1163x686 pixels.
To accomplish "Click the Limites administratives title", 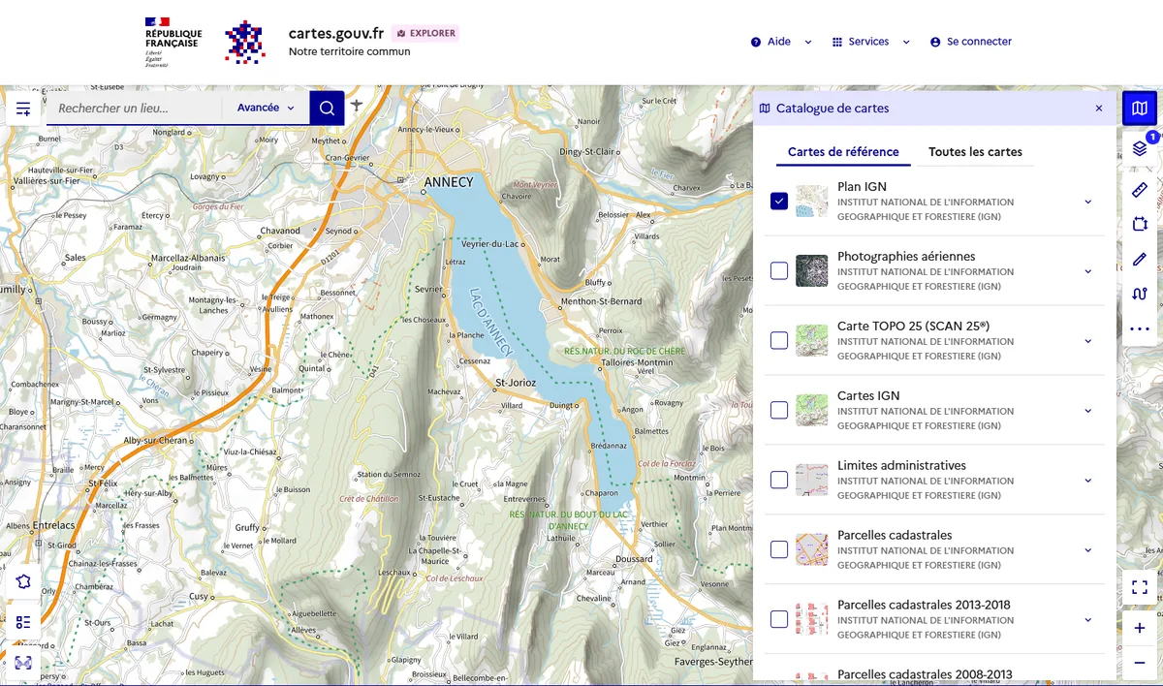I will coord(901,466).
